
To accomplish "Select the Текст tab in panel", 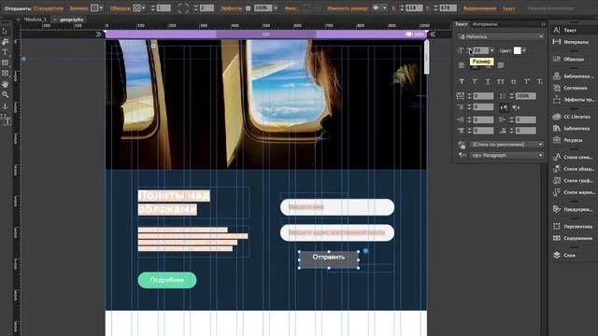I will pos(461,24).
